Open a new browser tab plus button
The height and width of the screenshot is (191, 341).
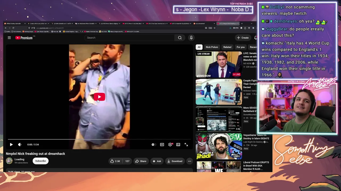coord(242,24)
